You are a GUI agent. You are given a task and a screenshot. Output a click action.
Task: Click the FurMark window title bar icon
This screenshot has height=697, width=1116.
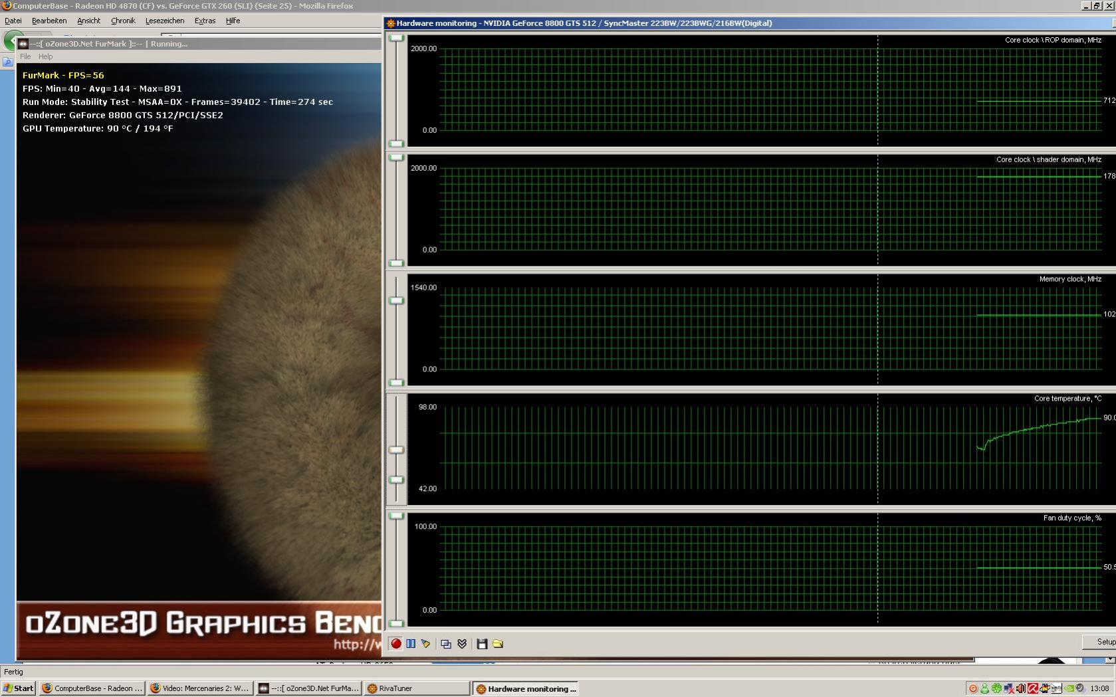click(x=23, y=44)
